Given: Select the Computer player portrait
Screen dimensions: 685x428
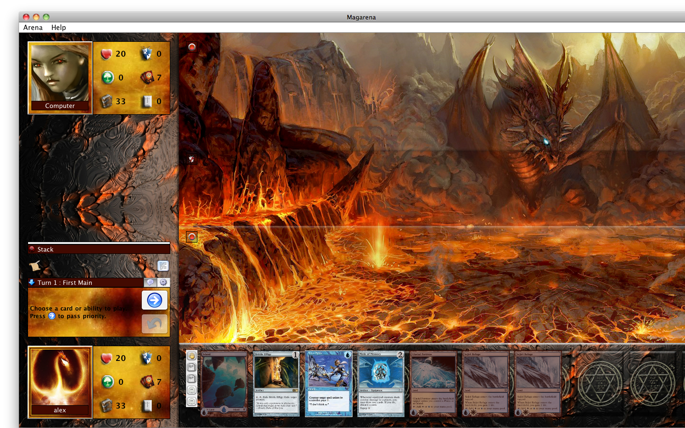Looking at the screenshot, I should click(60, 78).
